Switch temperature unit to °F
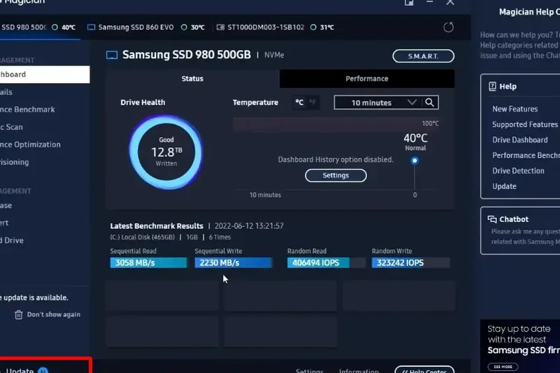This screenshot has width=560, height=373. (312, 102)
